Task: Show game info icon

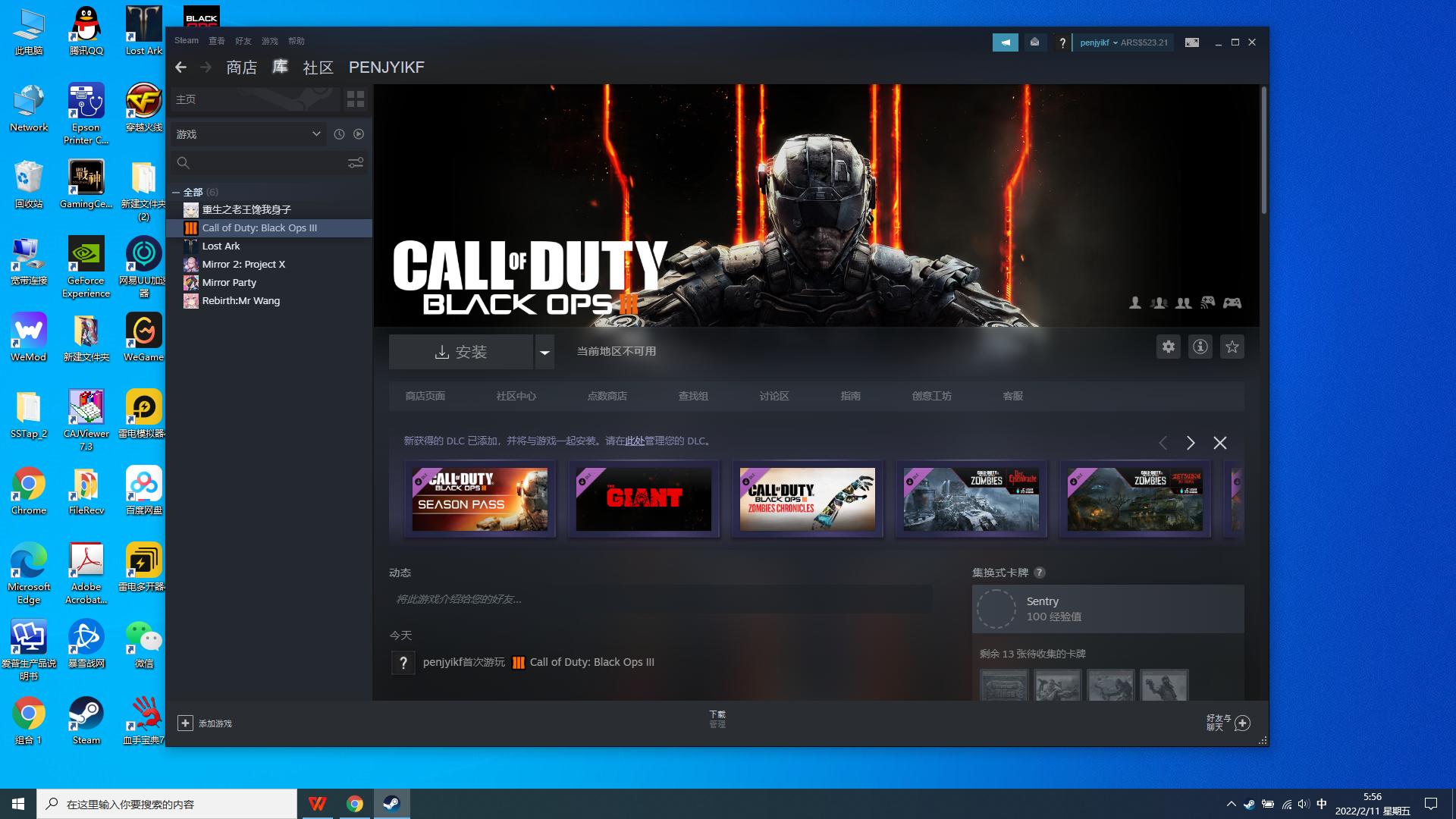Action: [x=1200, y=347]
